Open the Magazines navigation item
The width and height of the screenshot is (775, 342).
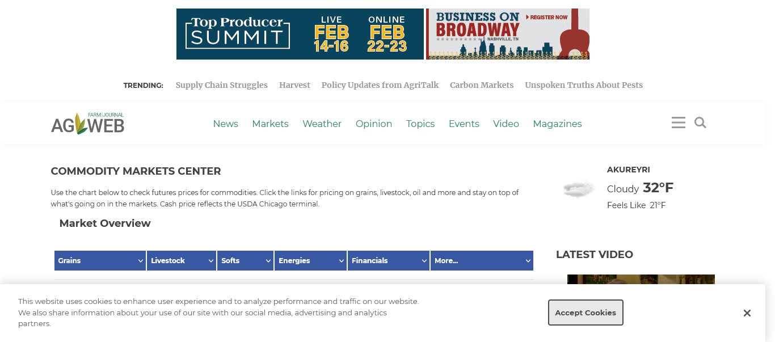point(557,124)
